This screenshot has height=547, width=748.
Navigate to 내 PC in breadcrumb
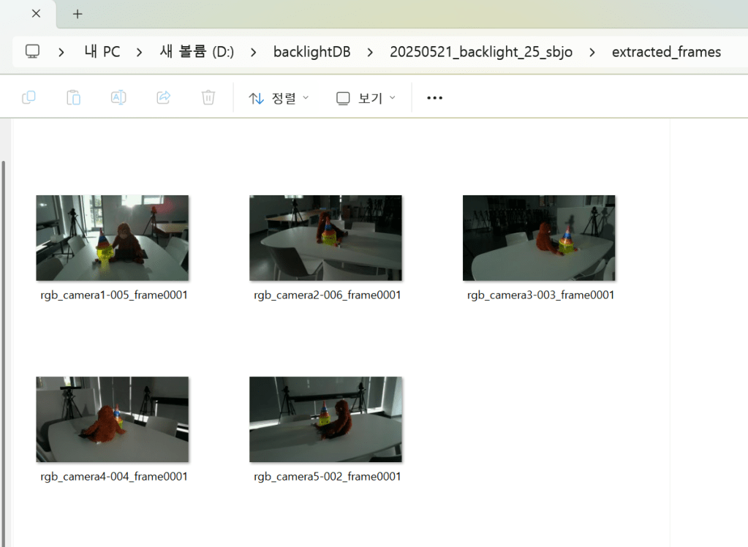[102, 52]
